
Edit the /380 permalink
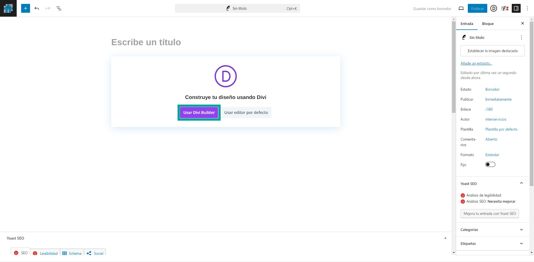click(x=489, y=109)
